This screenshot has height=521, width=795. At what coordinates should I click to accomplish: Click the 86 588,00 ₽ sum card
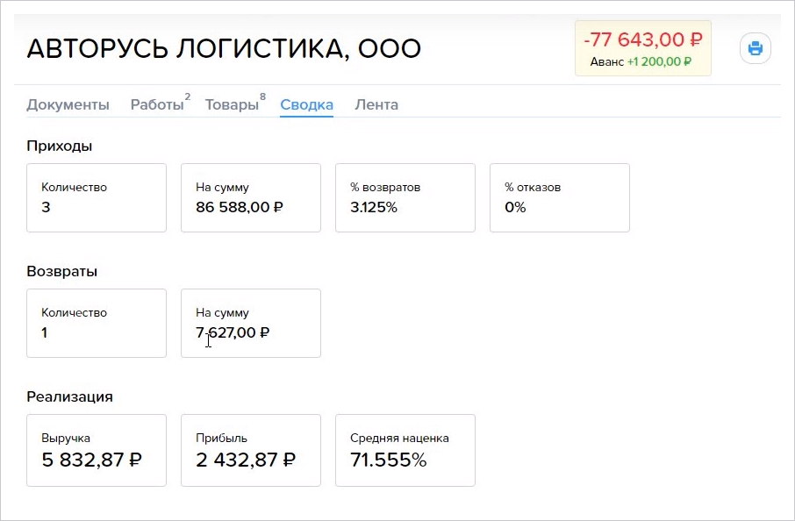pos(251,197)
